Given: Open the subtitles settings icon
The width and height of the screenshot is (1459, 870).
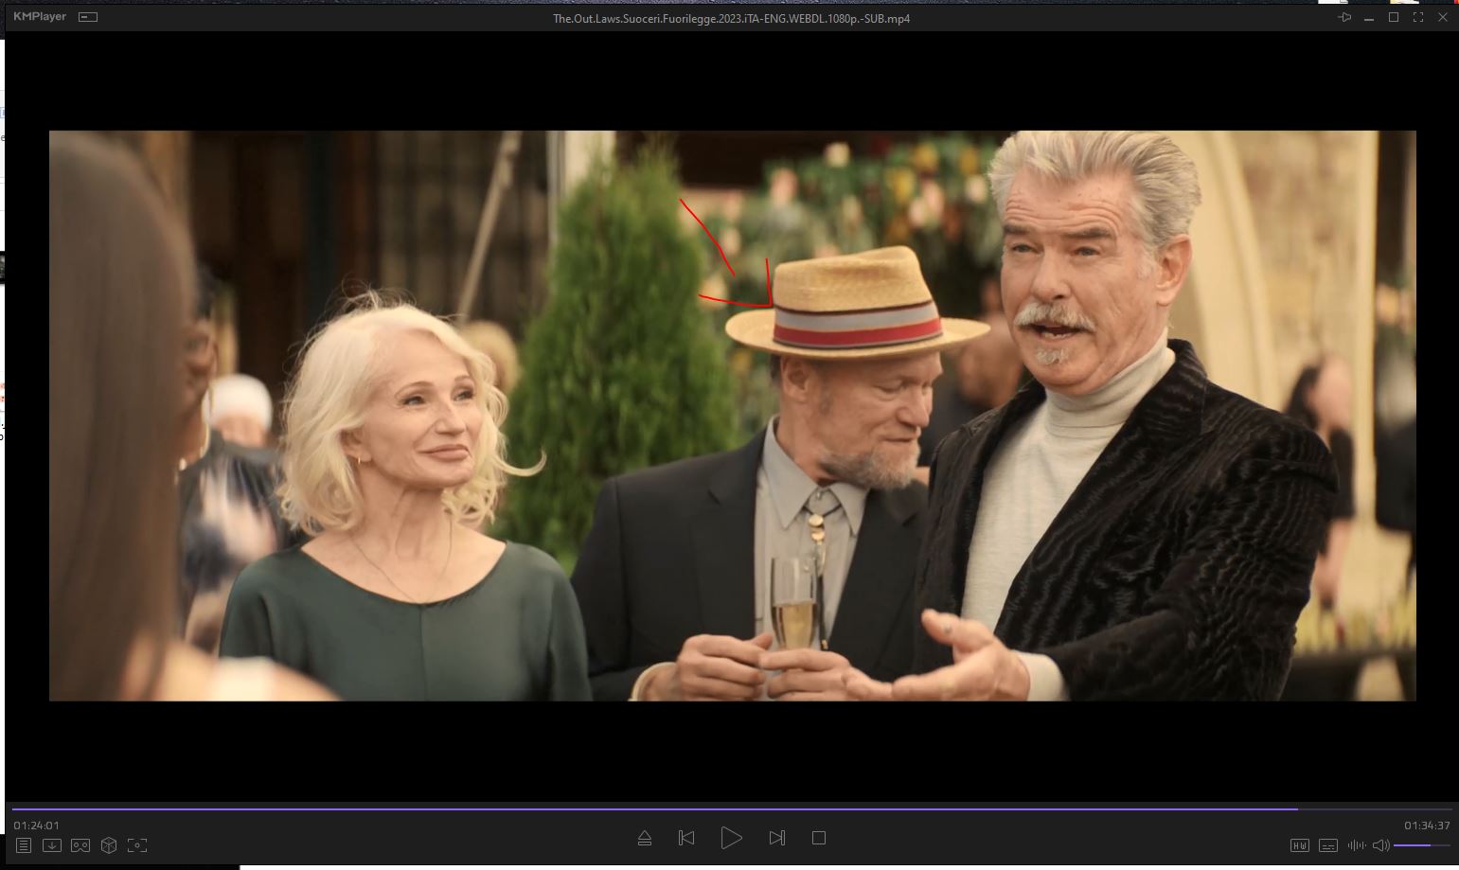Looking at the screenshot, I should point(1327,845).
